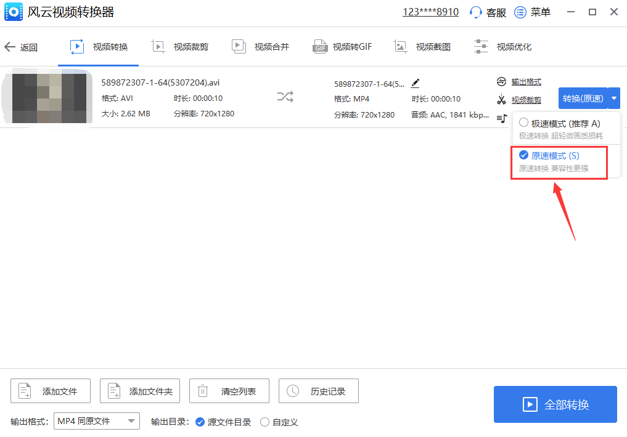Click the 转换(原速) button
Viewport: 627px width, 437px height.
click(583, 98)
